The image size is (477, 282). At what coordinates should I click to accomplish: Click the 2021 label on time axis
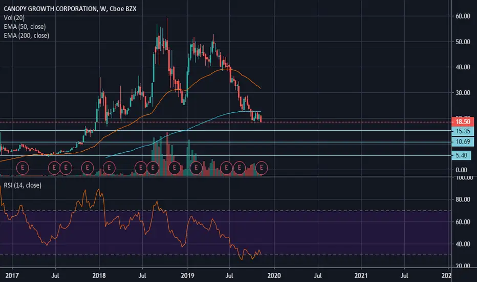(361, 276)
